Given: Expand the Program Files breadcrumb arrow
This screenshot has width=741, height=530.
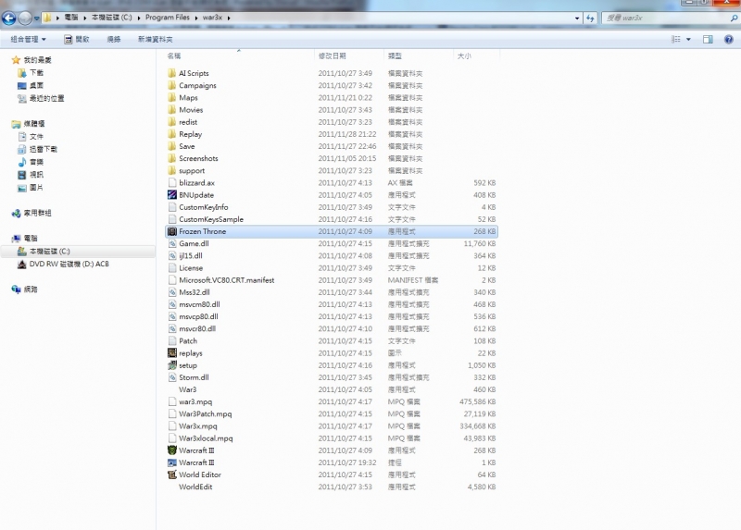Looking at the screenshot, I should 196,18.
